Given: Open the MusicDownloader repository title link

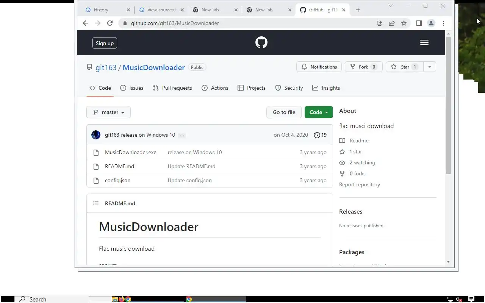Looking at the screenshot, I should (153, 67).
